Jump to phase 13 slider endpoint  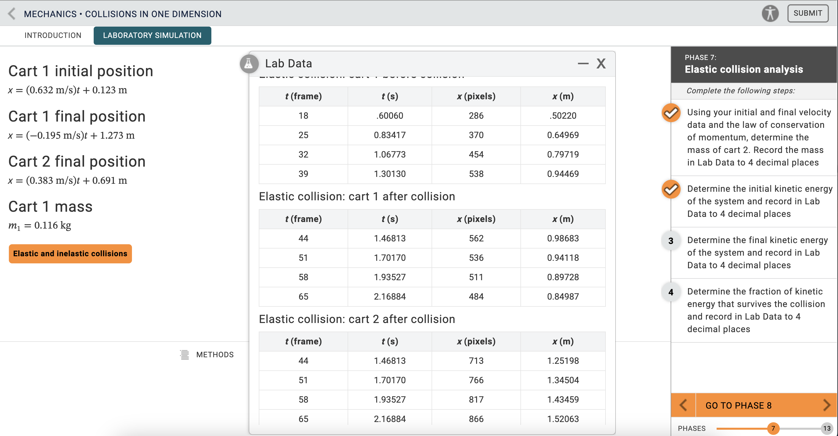pyautogui.click(x=827, y=428)
